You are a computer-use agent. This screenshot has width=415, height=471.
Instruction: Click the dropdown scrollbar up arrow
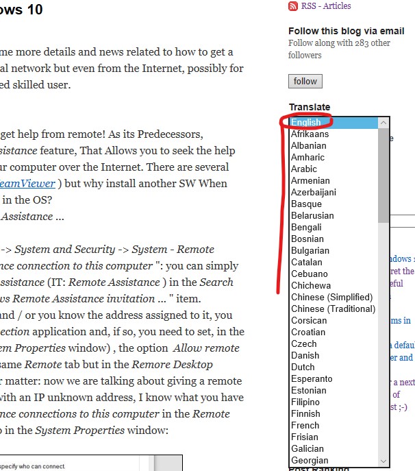pos(383,123)
